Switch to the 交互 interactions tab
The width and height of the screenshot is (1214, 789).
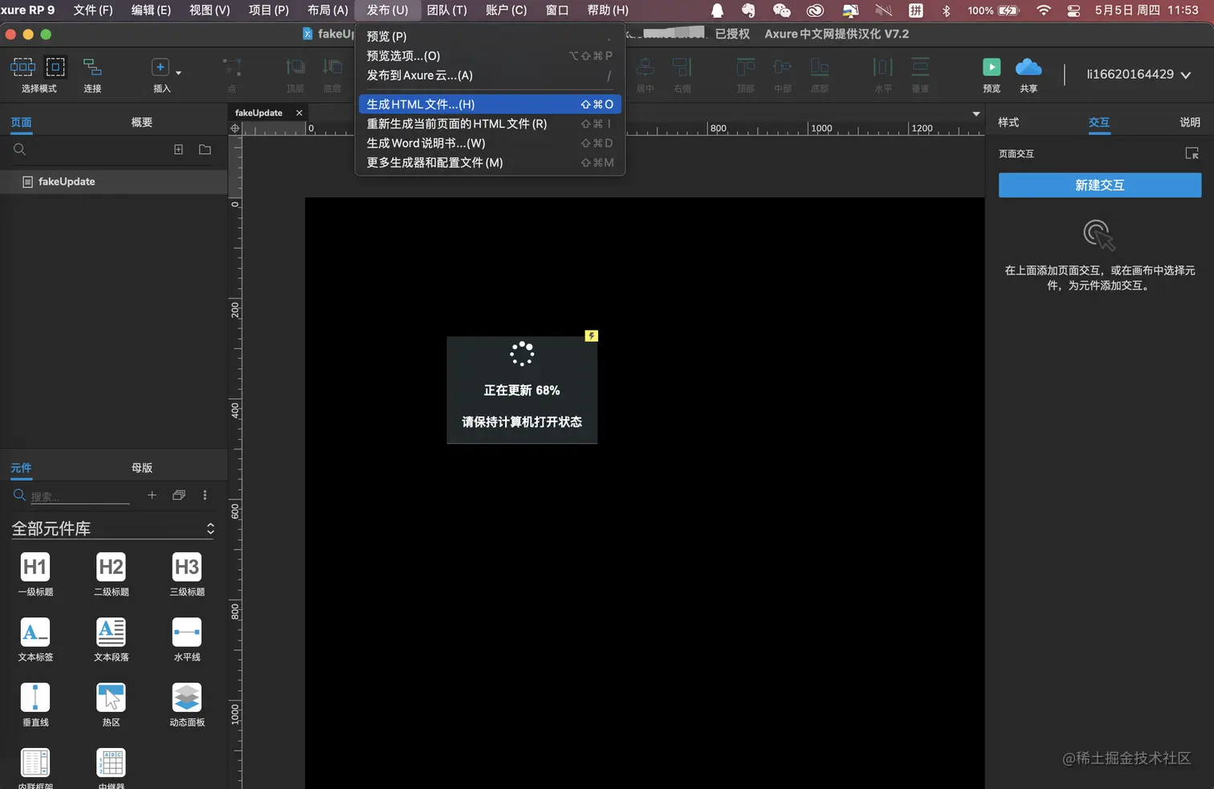click(x=1099, y=123)
